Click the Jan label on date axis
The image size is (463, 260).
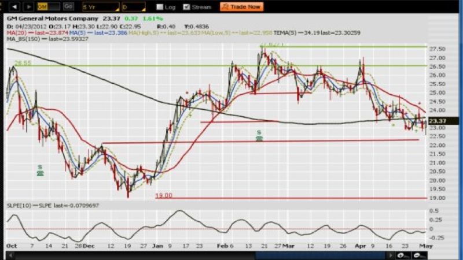(158, 246)
